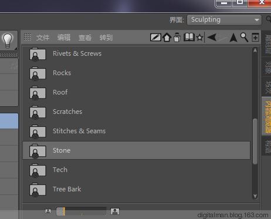This screenshot has height=219, width=271.
Task: Go to the Home location icon
Action: coord(167,37)
